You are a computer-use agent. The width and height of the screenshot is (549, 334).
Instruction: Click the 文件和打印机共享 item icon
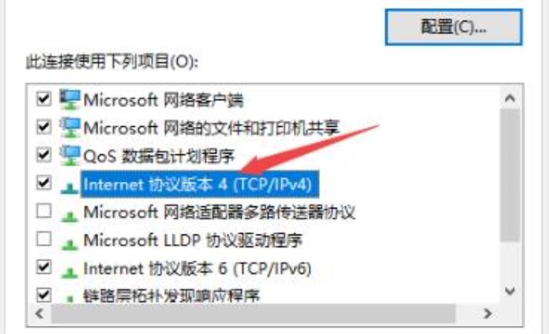[x=70, y=128]
